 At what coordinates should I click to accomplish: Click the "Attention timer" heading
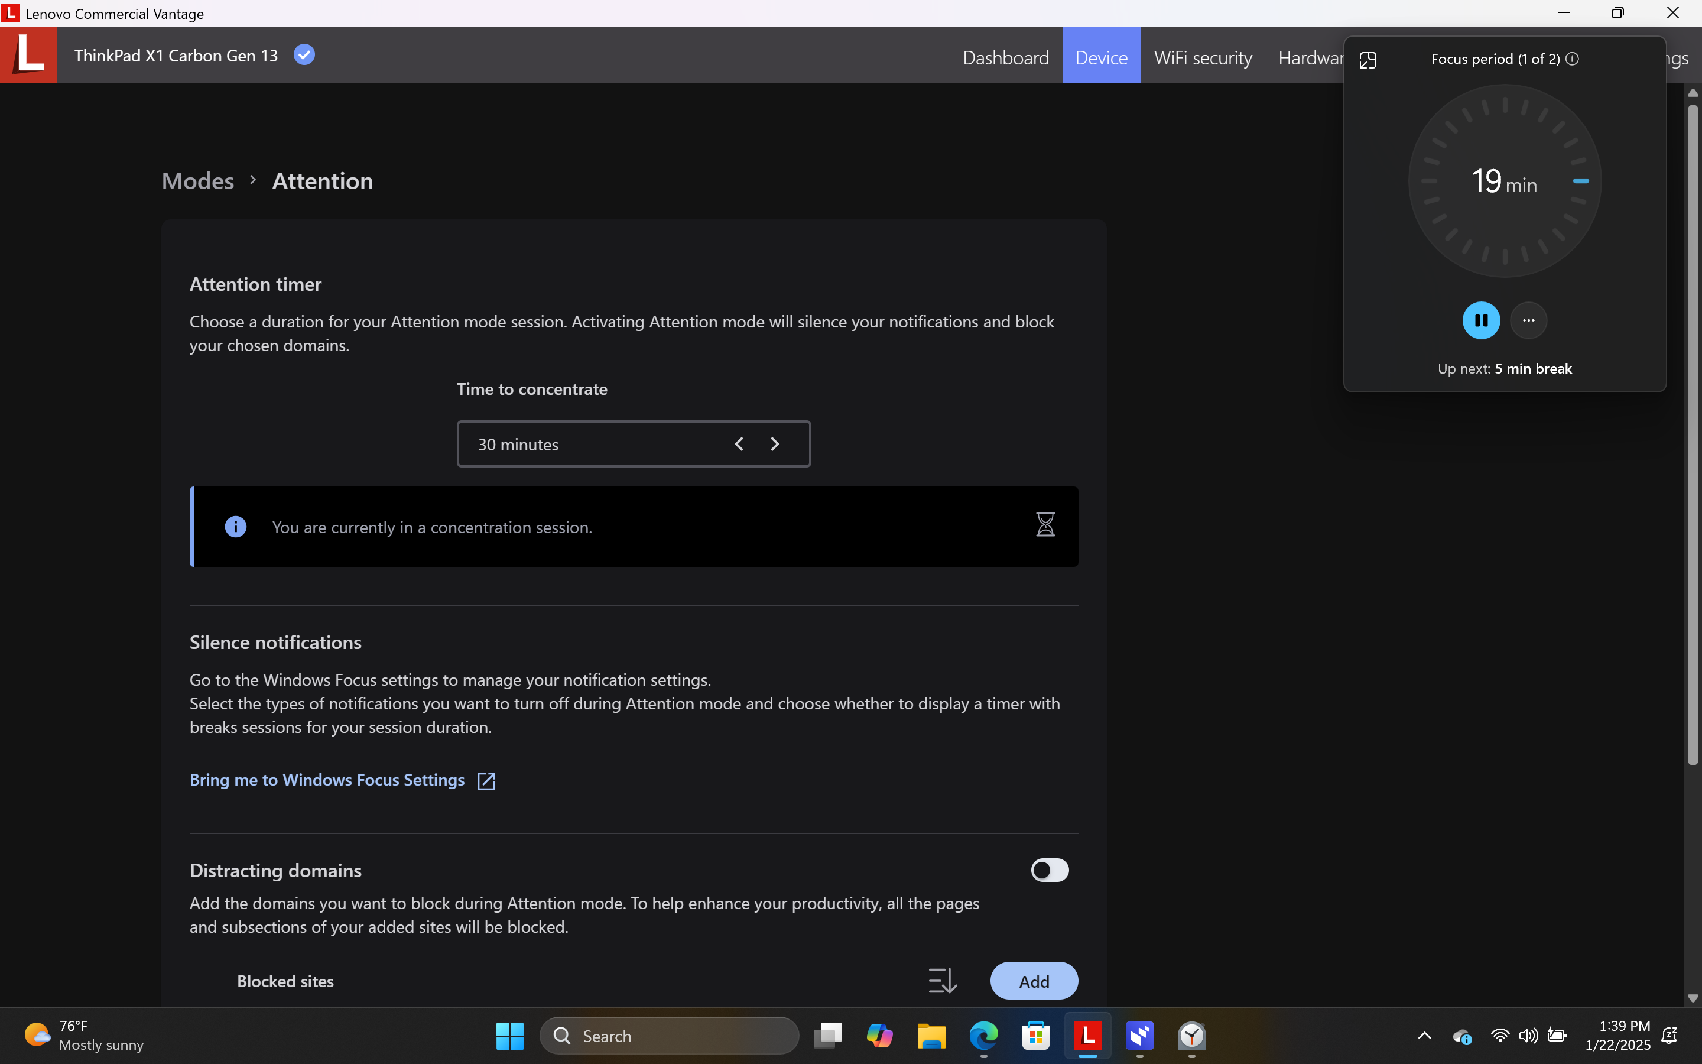point(255,284)
